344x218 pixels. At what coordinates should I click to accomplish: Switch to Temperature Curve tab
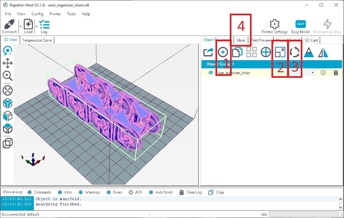[37, 40]
